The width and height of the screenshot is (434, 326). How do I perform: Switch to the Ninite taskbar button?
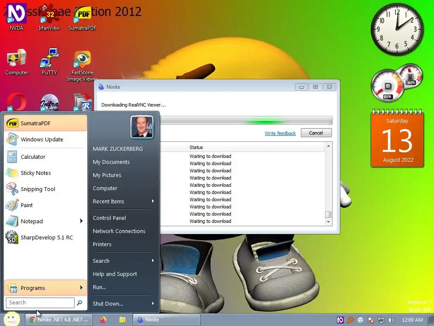tap(166, 320)
